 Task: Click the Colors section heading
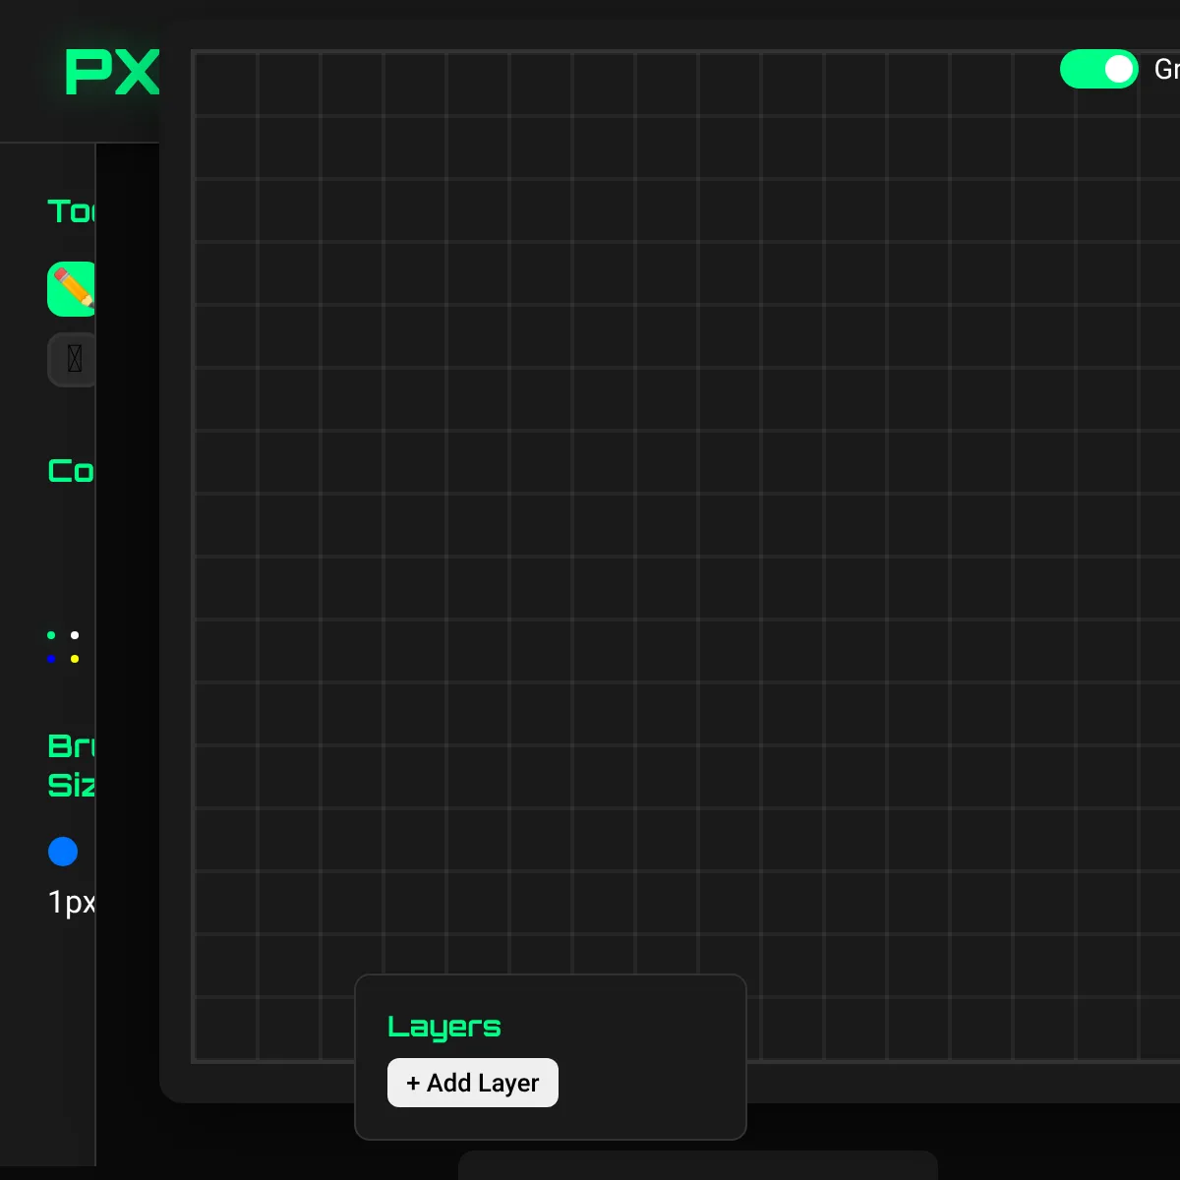pos(71,471)
